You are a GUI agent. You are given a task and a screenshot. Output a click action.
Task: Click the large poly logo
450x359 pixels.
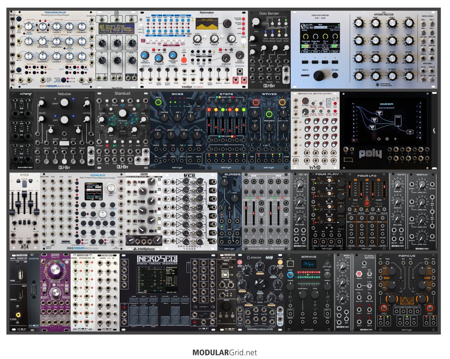coord(371,153)
